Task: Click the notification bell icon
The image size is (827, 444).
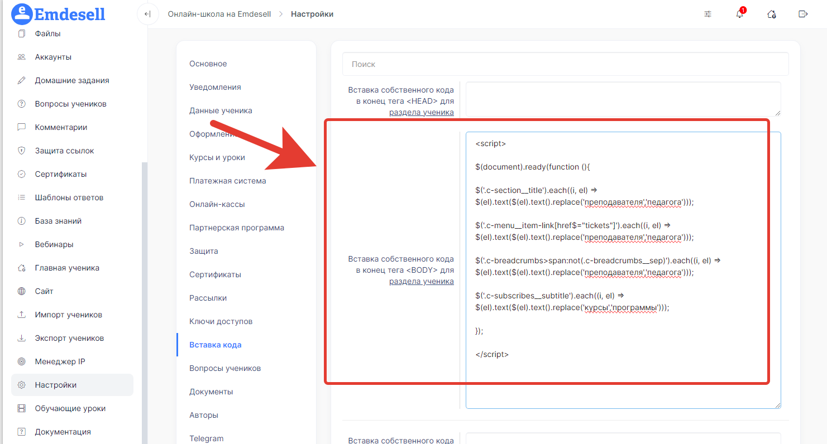Action: pos(739,14)
